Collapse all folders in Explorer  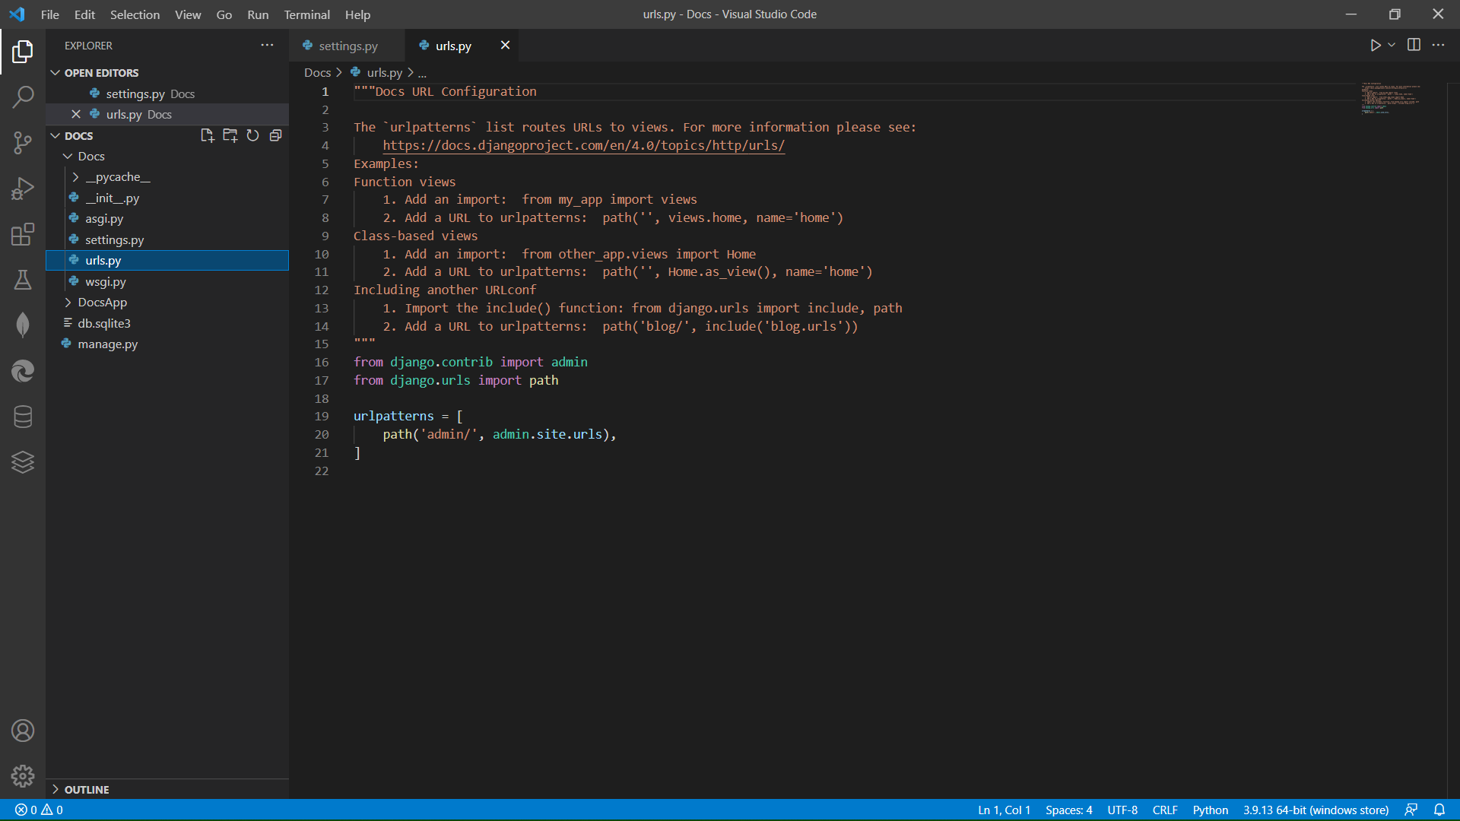tap(275, 135)
